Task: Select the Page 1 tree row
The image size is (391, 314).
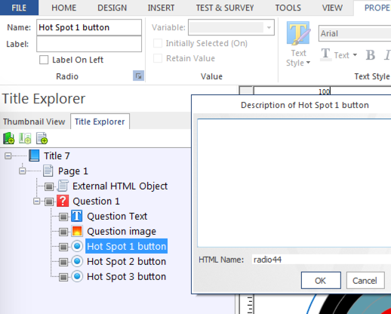Action: pyautogui.click(x=73, y=171)
